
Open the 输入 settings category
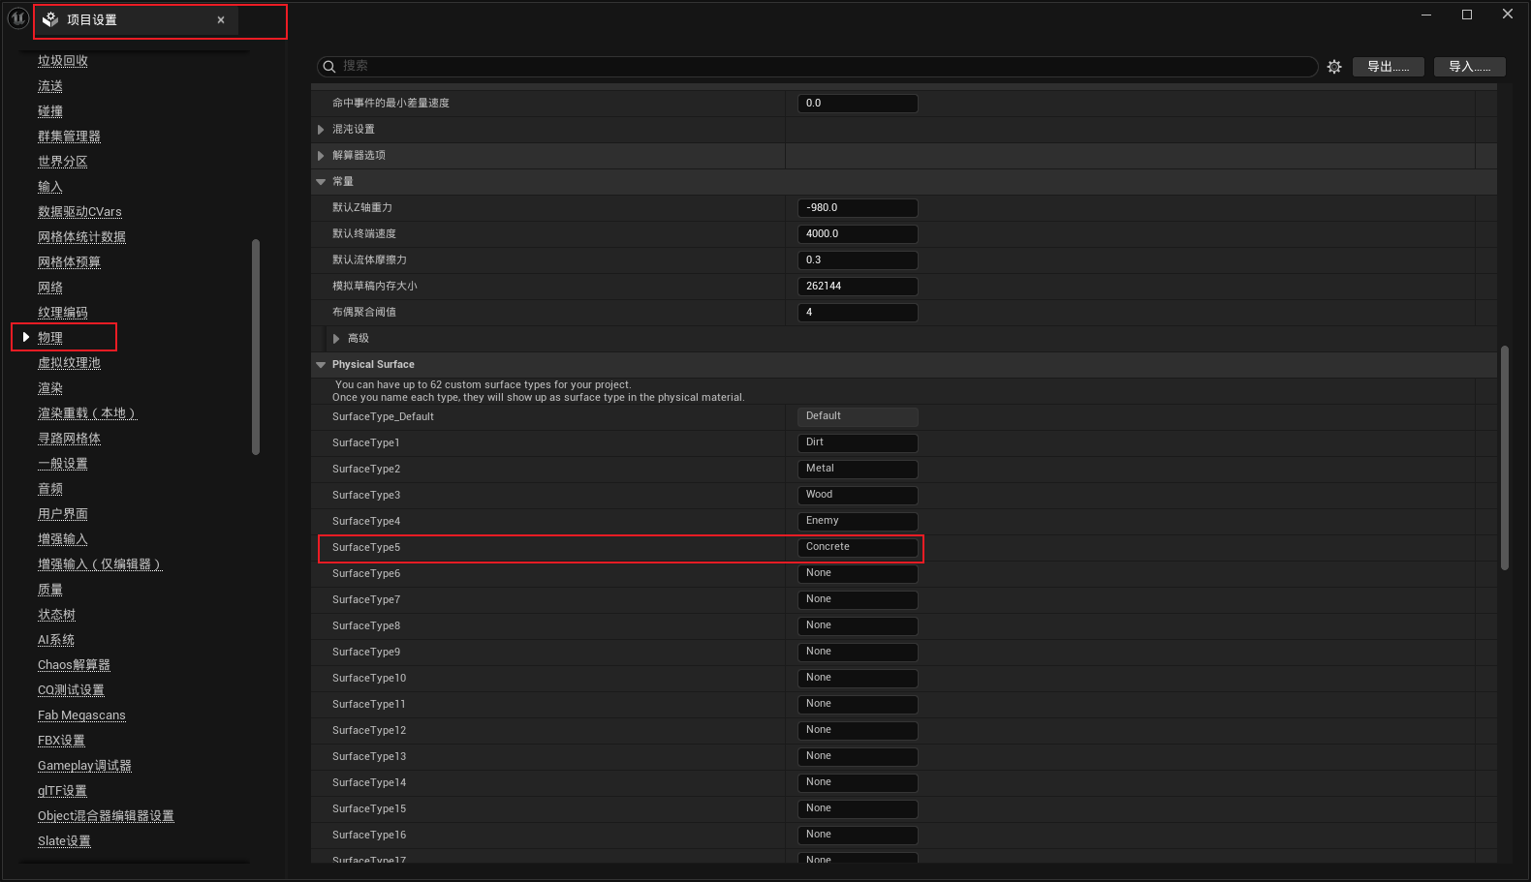click(x=50, y=187)
